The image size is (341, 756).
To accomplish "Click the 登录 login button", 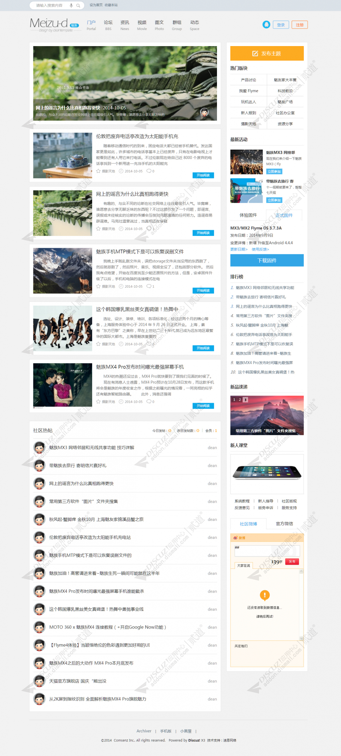I will tap(281, 25).
